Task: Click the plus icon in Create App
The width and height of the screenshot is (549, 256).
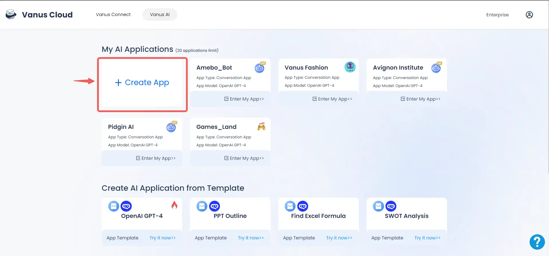Action: tap(118, 83)
